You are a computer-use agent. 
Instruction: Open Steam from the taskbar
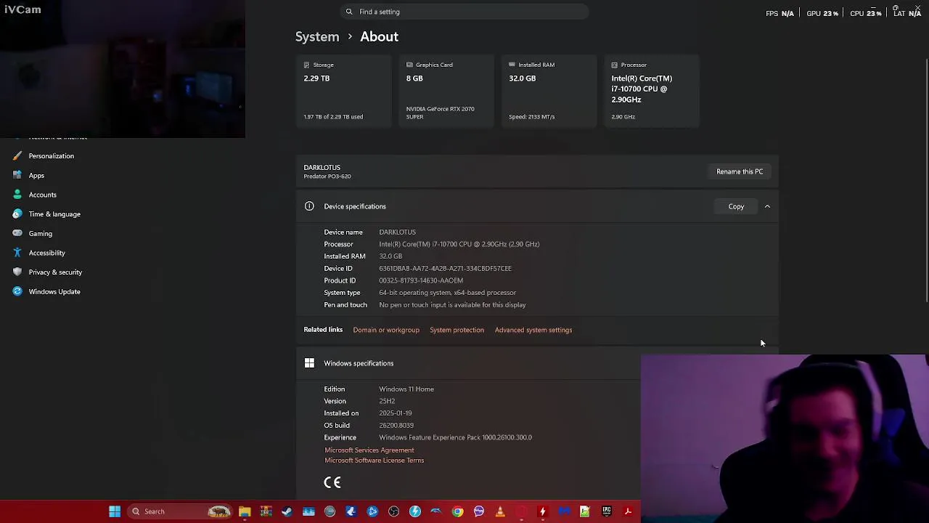pyautogui.click(x=287, y=511)
